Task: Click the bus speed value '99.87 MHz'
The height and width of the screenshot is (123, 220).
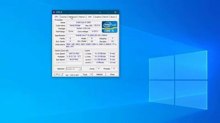Action: (x=74, y=59)
